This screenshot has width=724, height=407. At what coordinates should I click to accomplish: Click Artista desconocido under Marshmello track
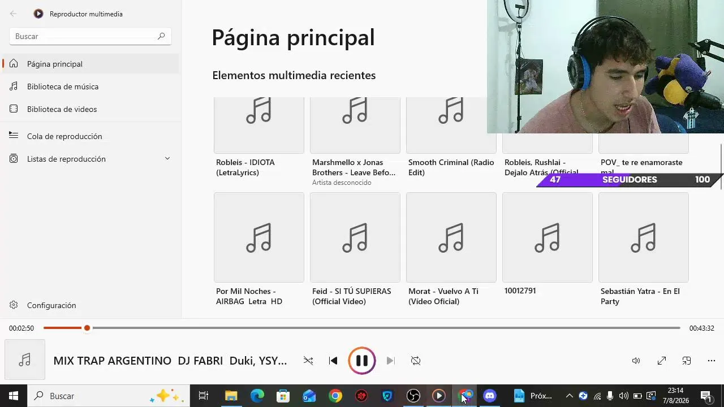coord(342,183)
